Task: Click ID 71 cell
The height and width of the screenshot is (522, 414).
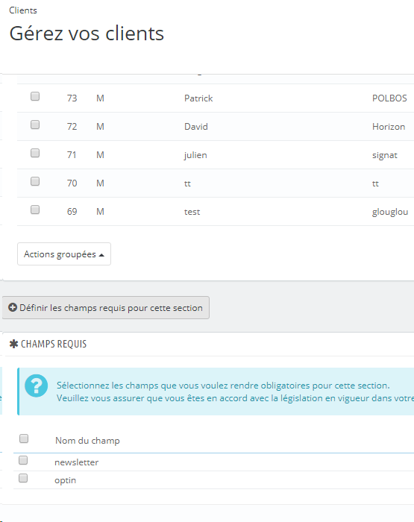Action: (x=72, y=155)
